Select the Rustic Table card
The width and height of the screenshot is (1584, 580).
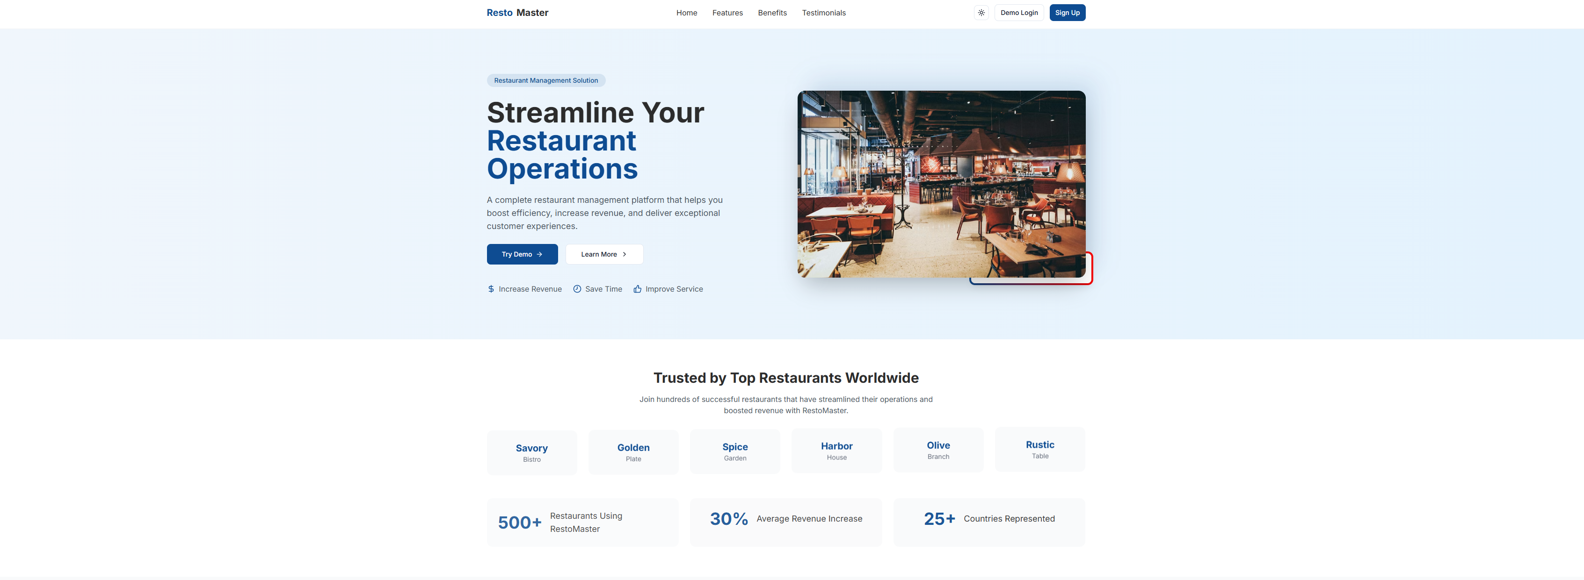point(1040,450)
